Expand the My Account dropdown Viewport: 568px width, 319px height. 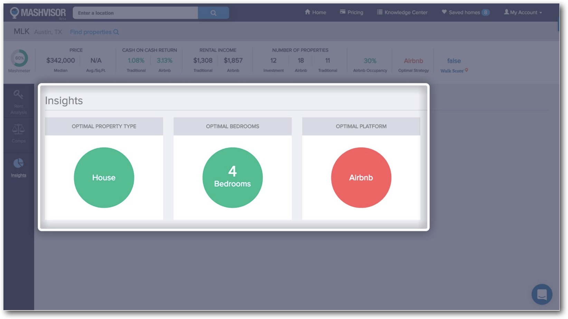[x=523, y=12]
